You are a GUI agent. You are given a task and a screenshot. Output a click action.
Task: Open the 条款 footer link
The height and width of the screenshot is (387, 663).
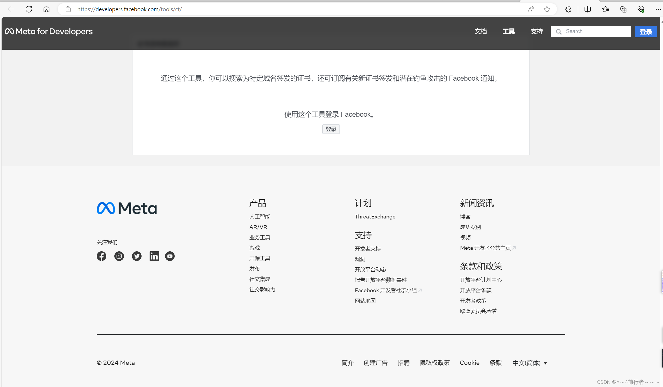(496, 363)
